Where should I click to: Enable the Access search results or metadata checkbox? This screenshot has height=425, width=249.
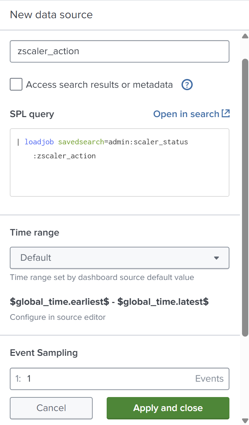pos(16,85)
